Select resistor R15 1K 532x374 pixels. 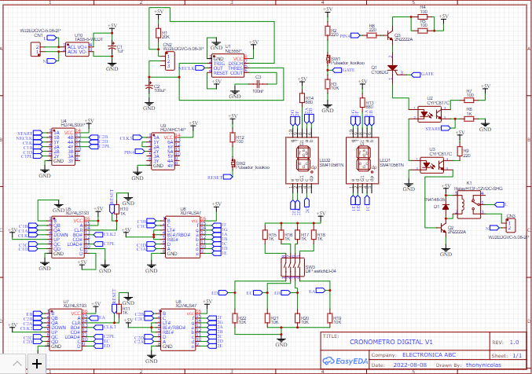(x=265, y=235)
